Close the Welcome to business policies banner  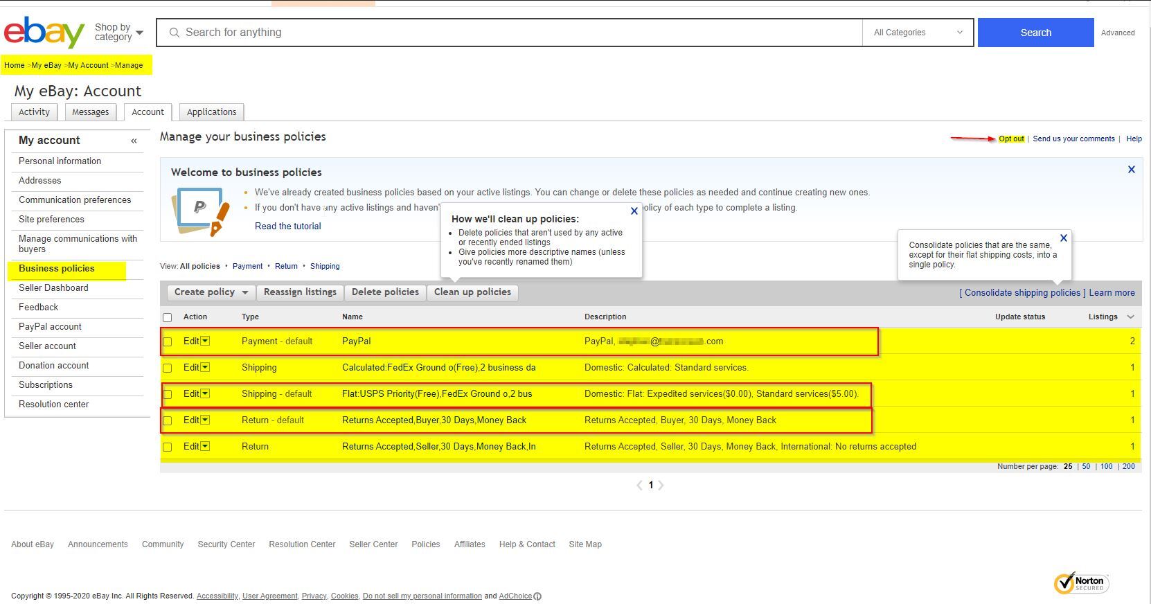click(x=1131, y=170)
